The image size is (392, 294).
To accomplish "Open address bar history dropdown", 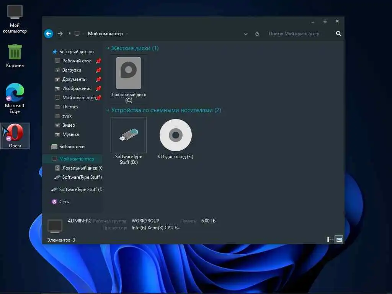I will click(246, 34).
